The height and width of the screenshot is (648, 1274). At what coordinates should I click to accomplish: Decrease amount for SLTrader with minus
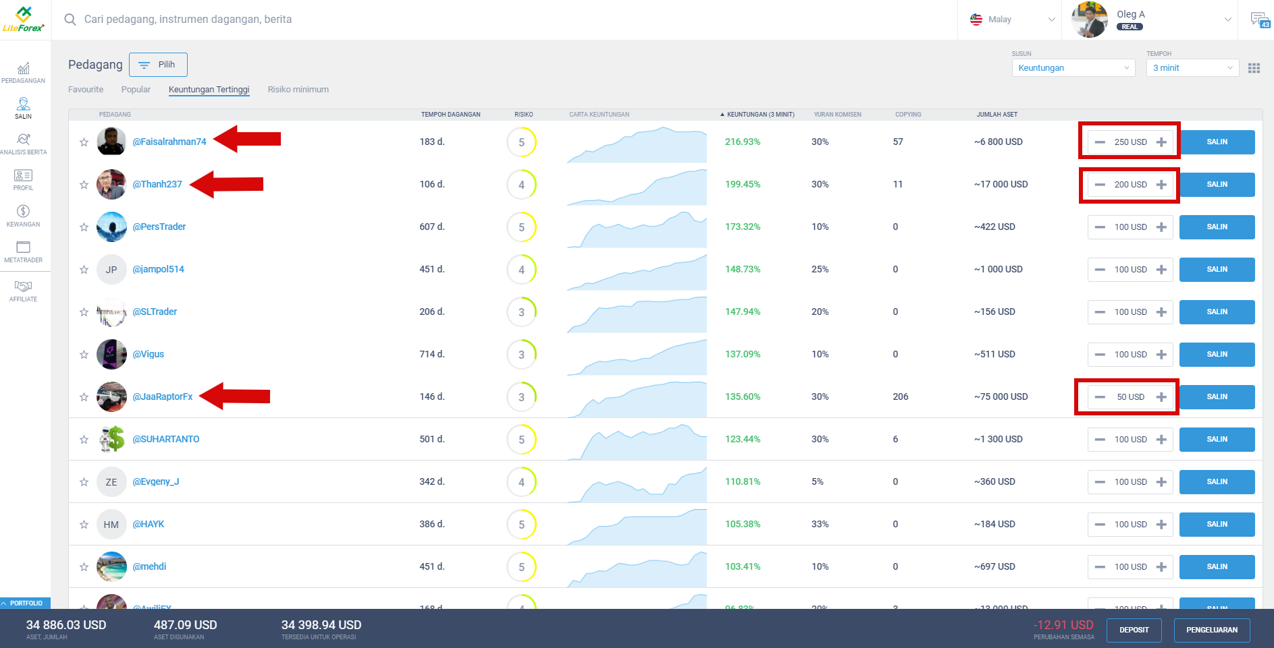(1100, 312)
